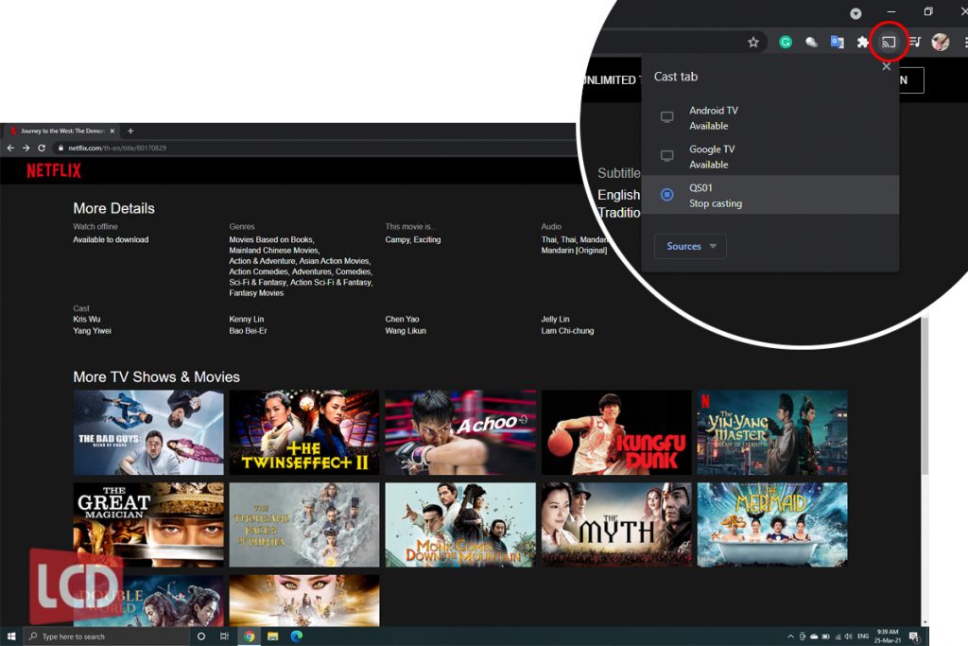968x646 pixels.
Task: Open the Chrome profile avatar
Action: point(941,42)
